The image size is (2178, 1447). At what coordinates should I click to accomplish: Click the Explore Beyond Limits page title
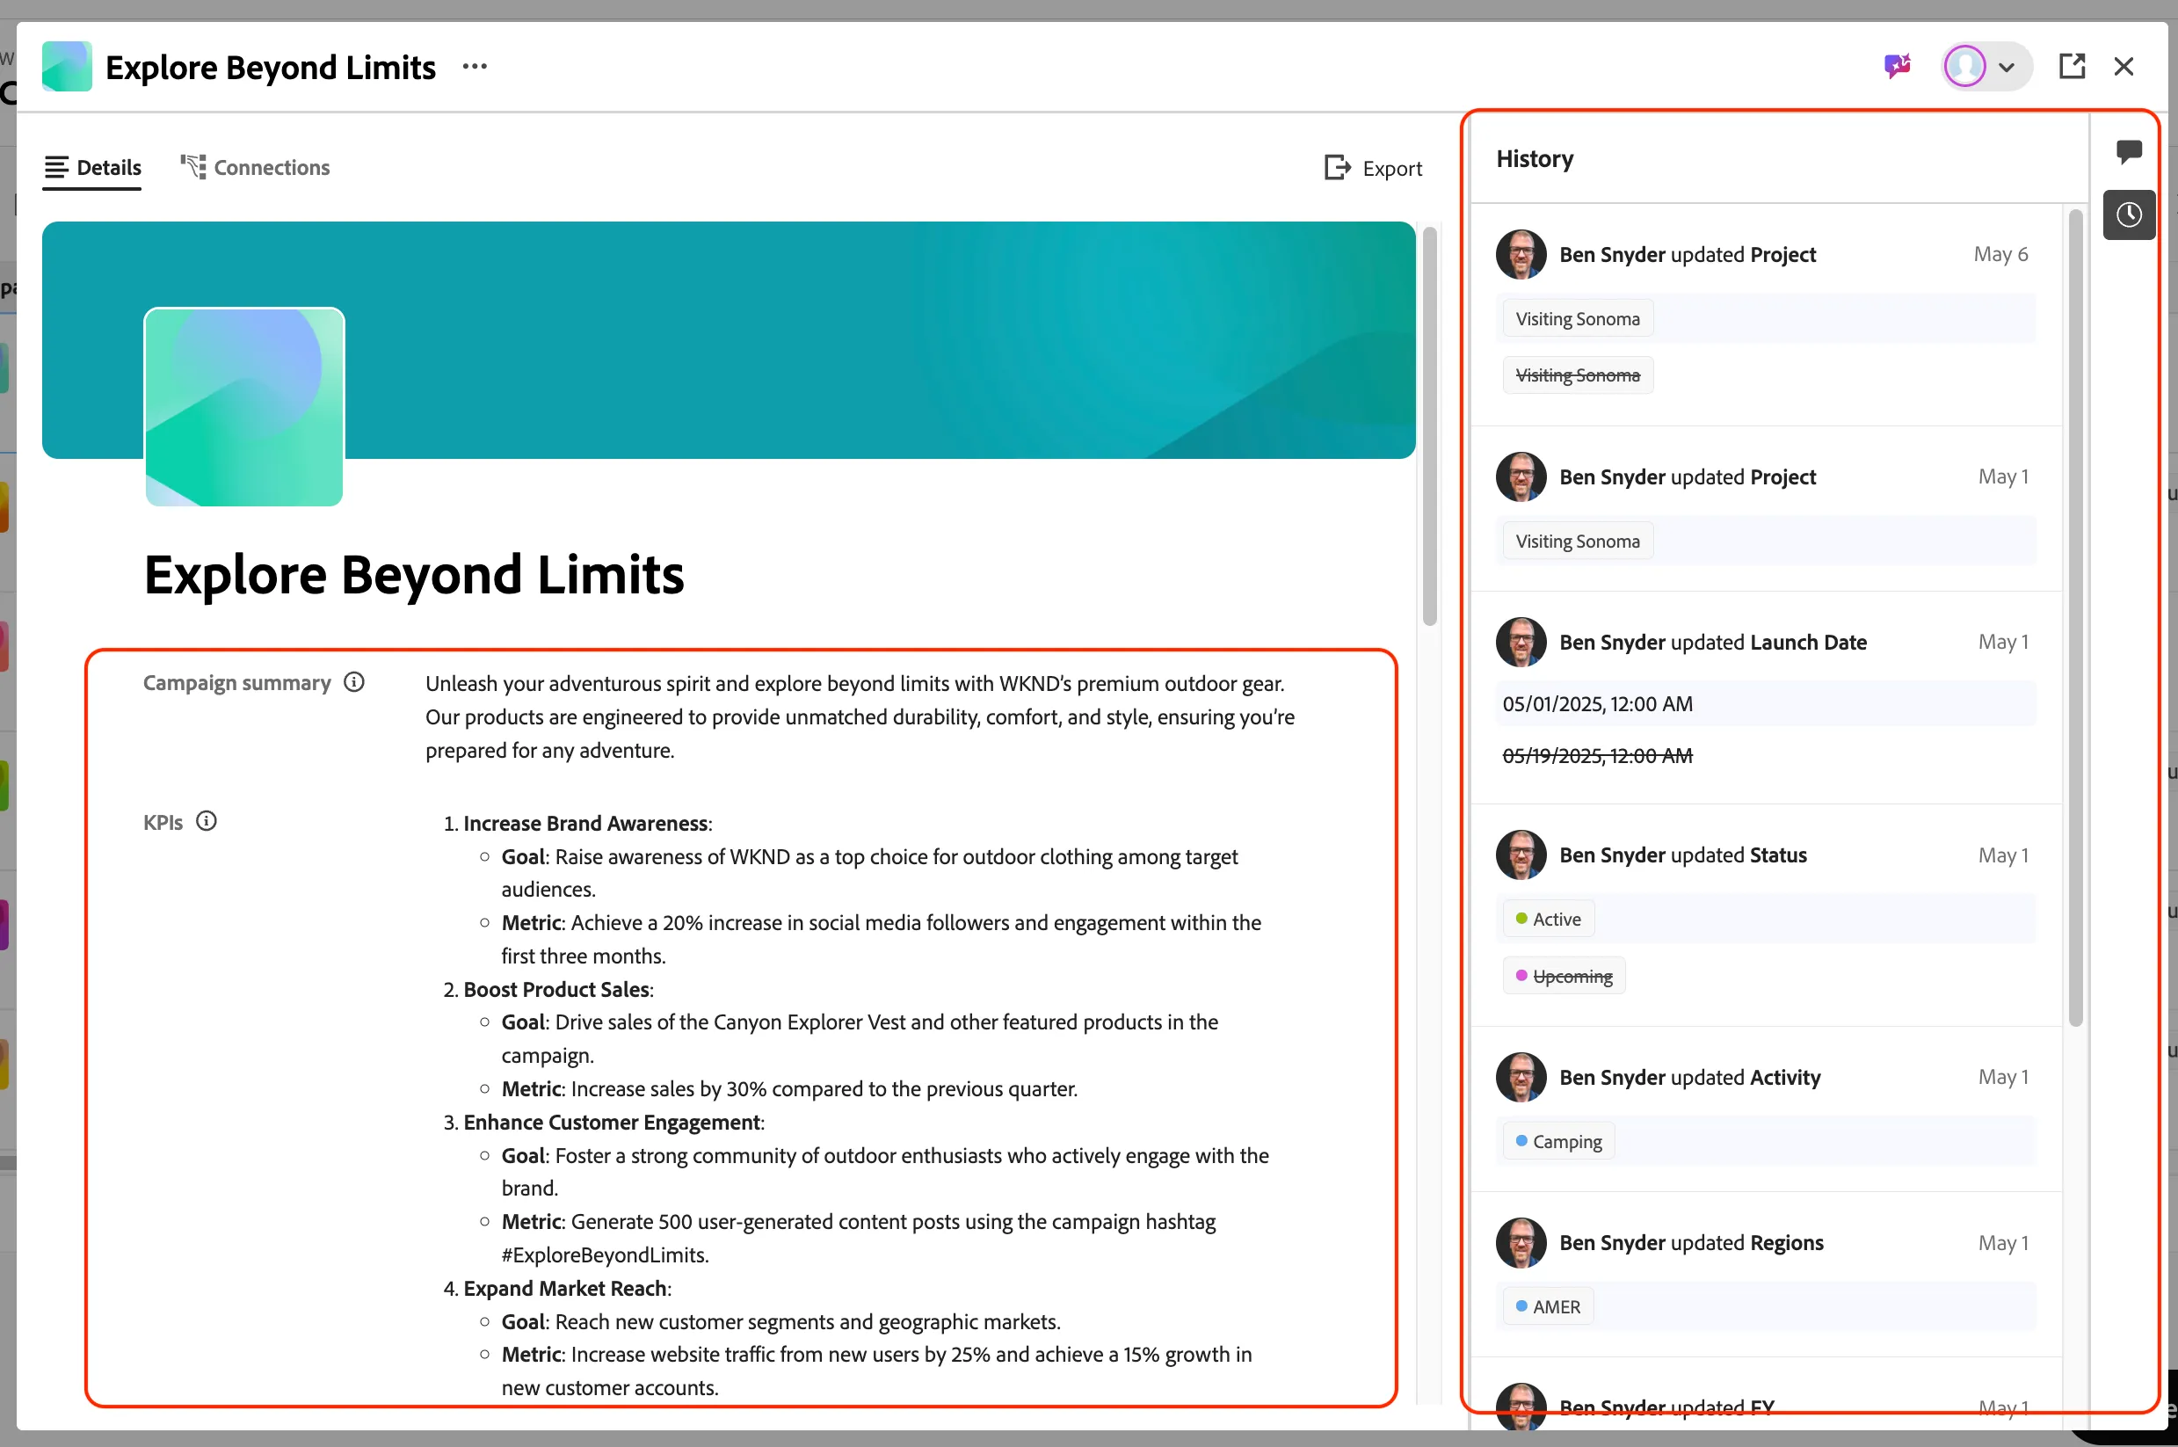[414, 575]
